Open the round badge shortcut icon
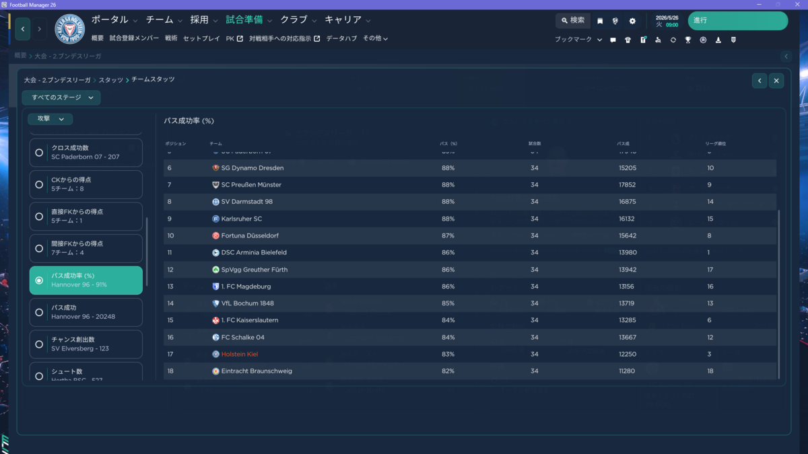The image size is (808, 454). point(703,40)
